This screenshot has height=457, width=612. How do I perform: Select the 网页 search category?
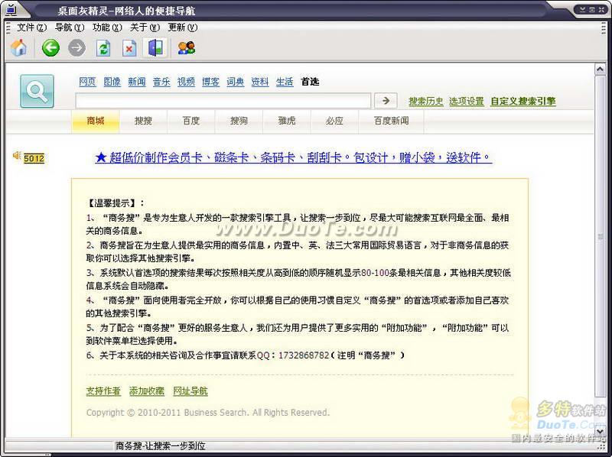[x=87, y=82]
